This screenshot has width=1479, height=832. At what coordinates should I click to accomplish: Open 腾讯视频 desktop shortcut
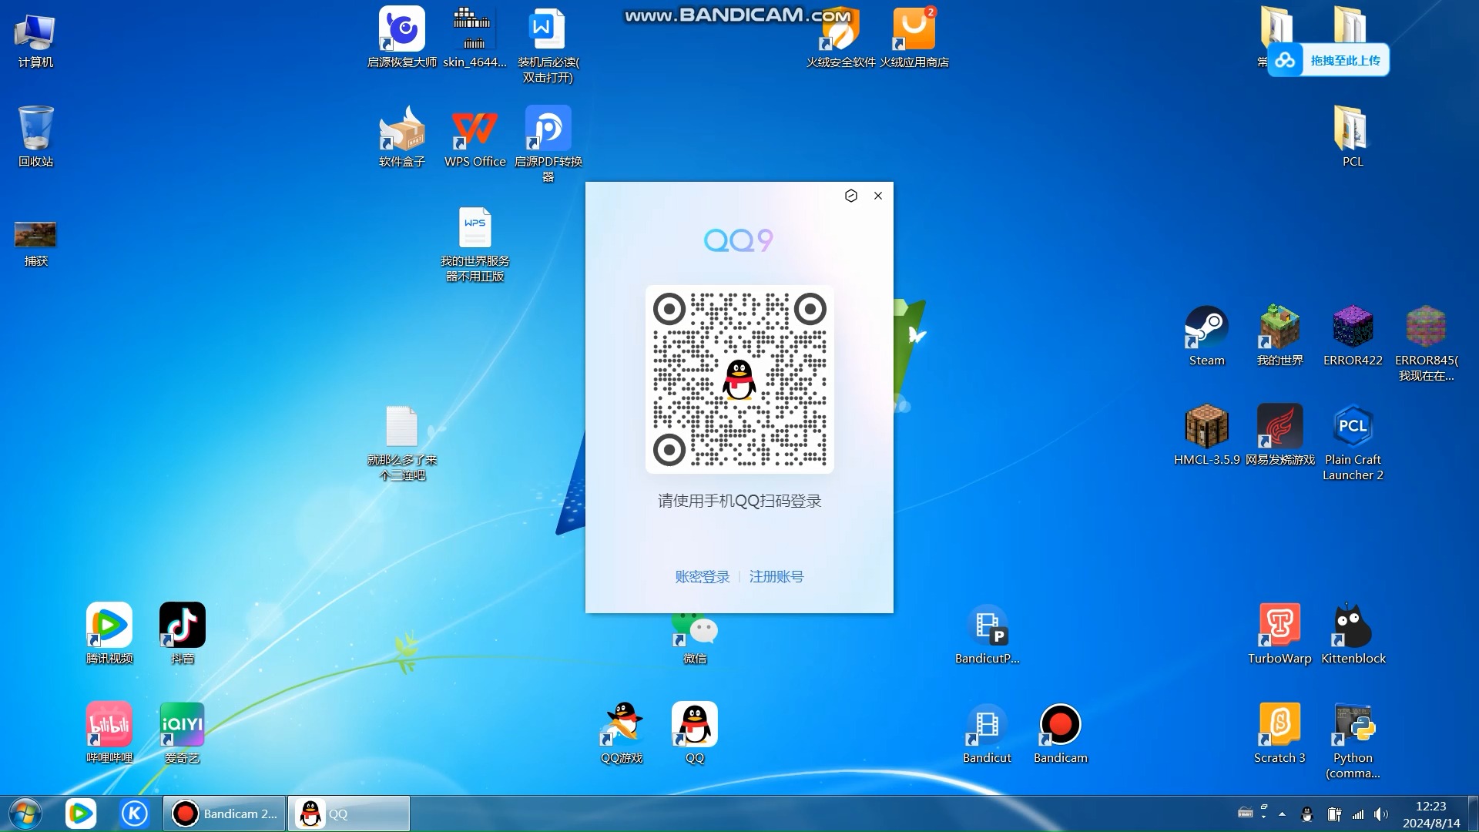pyautogui.click(x=109, y=633)
